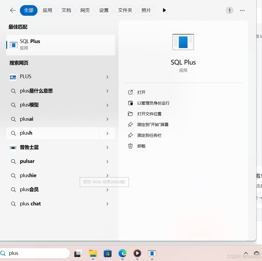Click the circular badge showing 1

pyautogui.click(x=229, y=10)
